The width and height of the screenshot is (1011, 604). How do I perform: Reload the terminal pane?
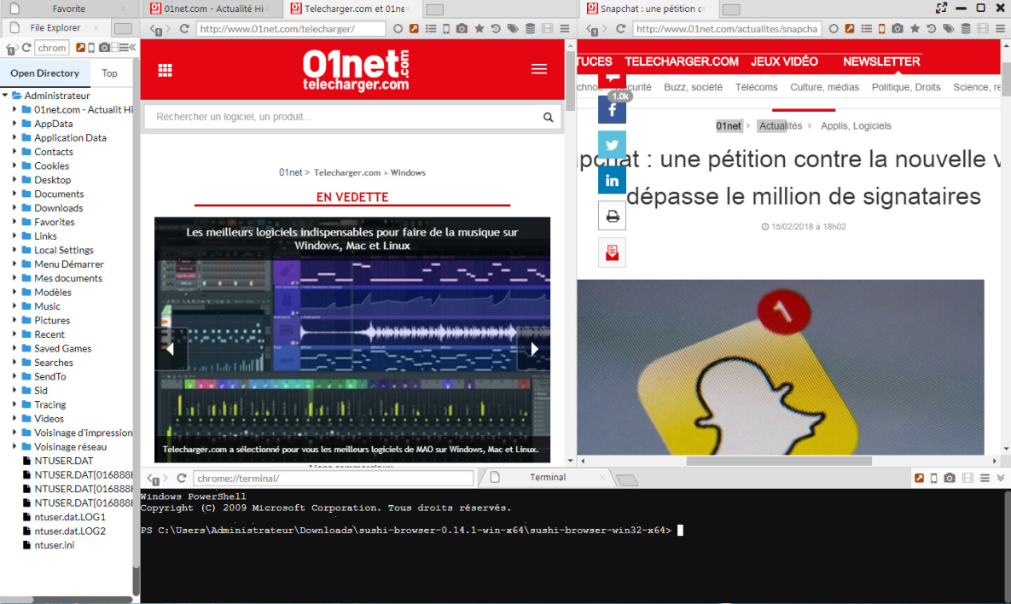182,479
